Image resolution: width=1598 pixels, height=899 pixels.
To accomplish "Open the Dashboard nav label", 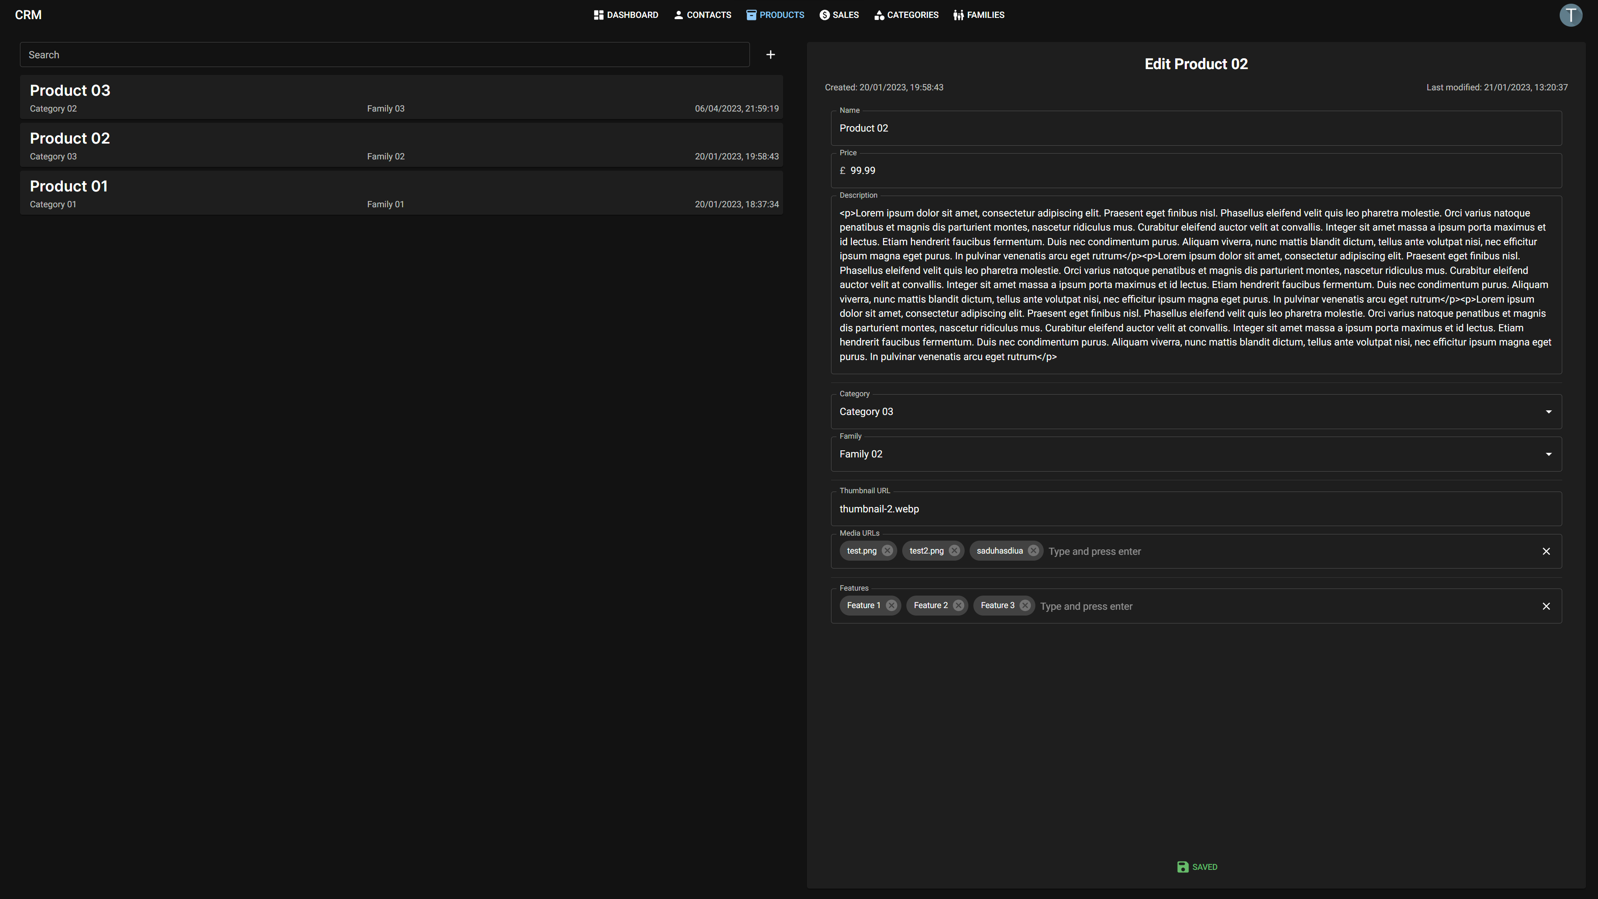I will click(632, 15).
